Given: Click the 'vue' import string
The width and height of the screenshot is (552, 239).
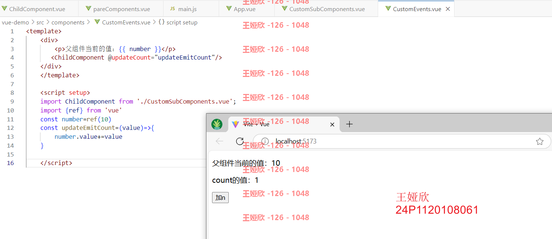Looking at the screenshot, I should pyautogui.click(x=113, y=110).
